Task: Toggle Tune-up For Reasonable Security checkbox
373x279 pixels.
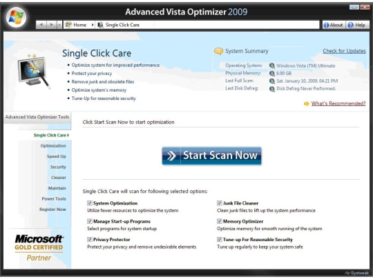Action: click(220, 239)
